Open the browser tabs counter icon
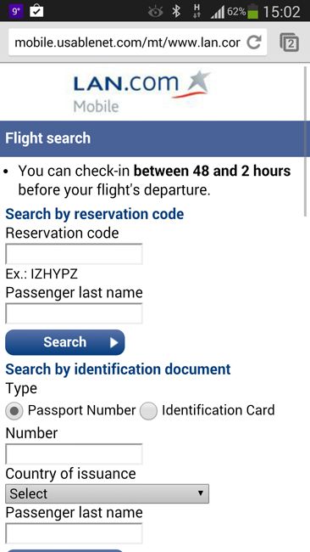310x552 pixels. coord(289,42)
